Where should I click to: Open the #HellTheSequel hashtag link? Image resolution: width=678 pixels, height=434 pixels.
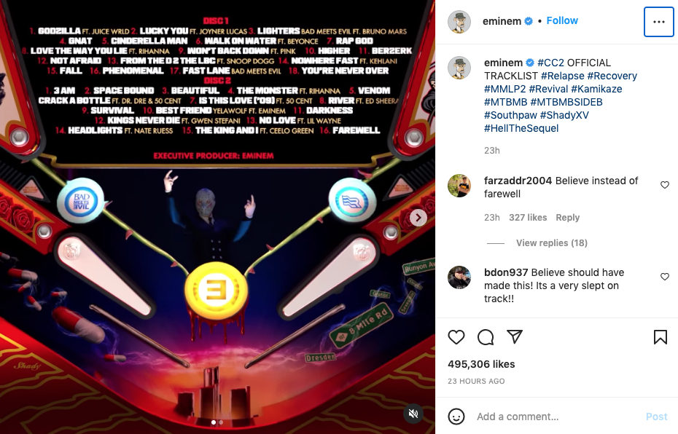pyautogui.click(x=521, y=128)
